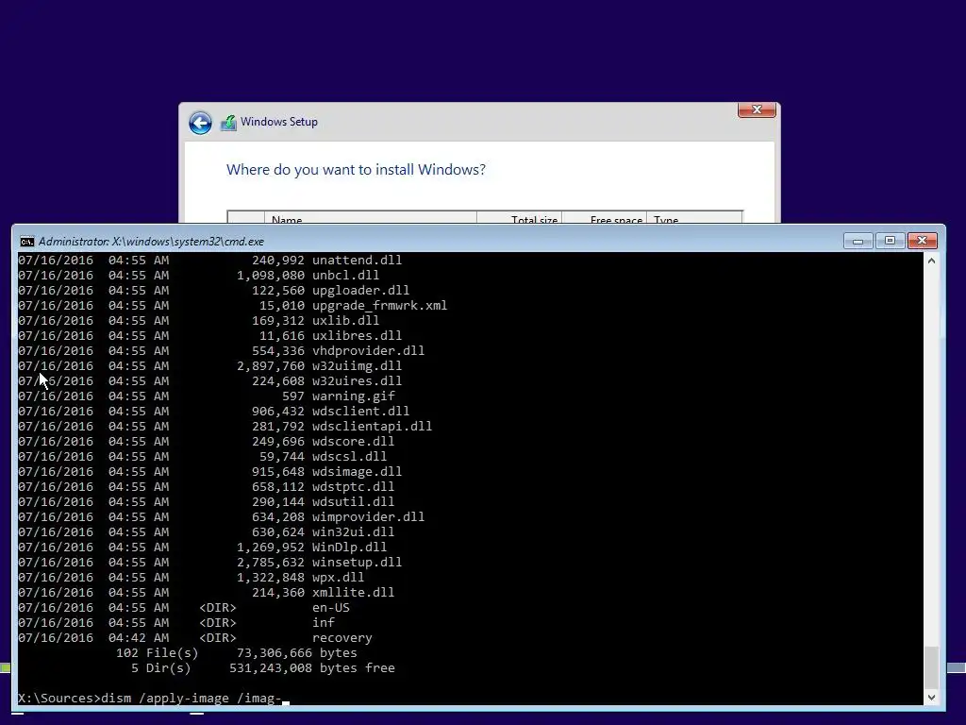Click the vhdprovider.dll entry

(369, 351)
